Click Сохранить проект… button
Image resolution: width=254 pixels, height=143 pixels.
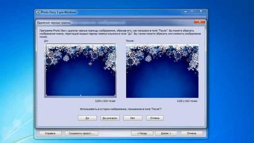click(81, 133)
